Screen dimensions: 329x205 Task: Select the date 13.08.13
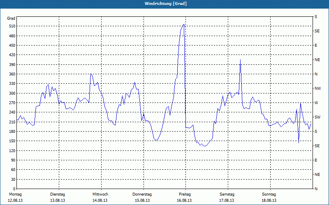(58, 200)
